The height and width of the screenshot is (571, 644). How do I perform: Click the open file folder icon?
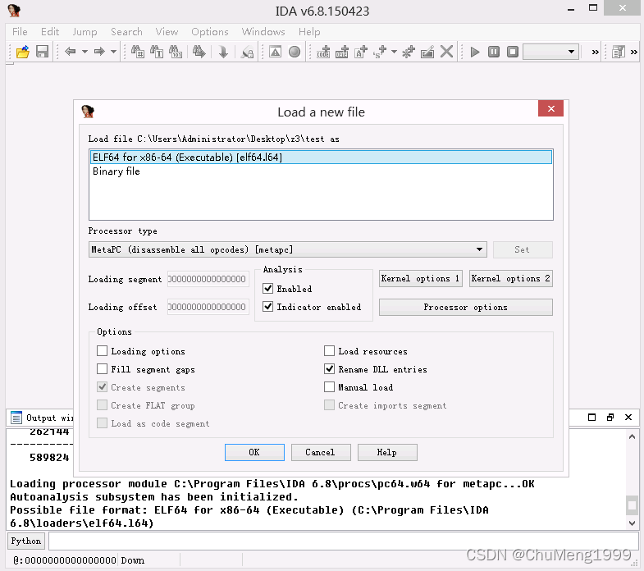23,52
